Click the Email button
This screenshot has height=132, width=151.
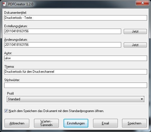(105, 123)
